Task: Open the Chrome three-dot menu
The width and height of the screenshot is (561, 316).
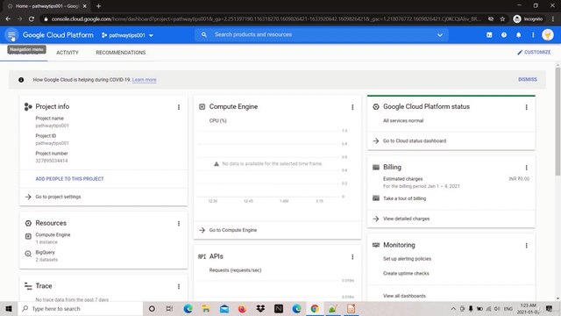Action: [x=553, y=19]
